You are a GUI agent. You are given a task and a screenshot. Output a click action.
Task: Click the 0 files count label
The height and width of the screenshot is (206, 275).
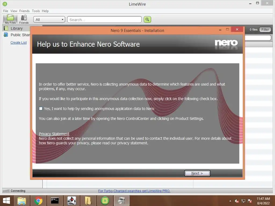pyautogui.click(x=254, y=30)
